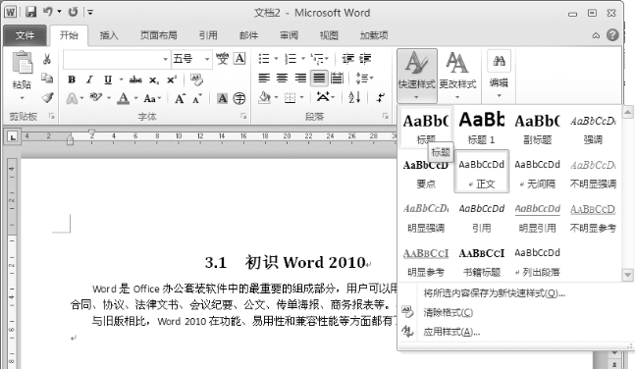This screenshot has height=369, width=635.
Task: Open the paragraph shading paint bucket
Action: click(x=264, y=97)
